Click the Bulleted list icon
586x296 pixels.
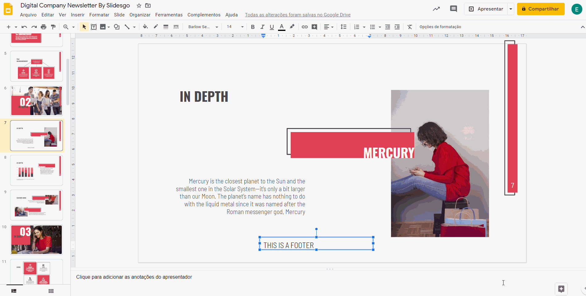tap(373, 27)
